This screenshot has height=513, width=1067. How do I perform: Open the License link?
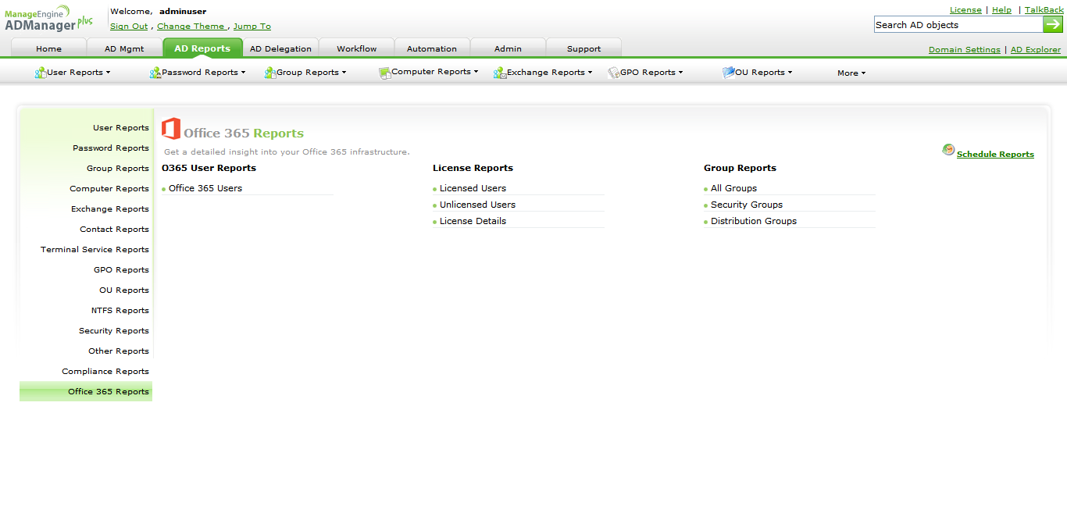965,10
